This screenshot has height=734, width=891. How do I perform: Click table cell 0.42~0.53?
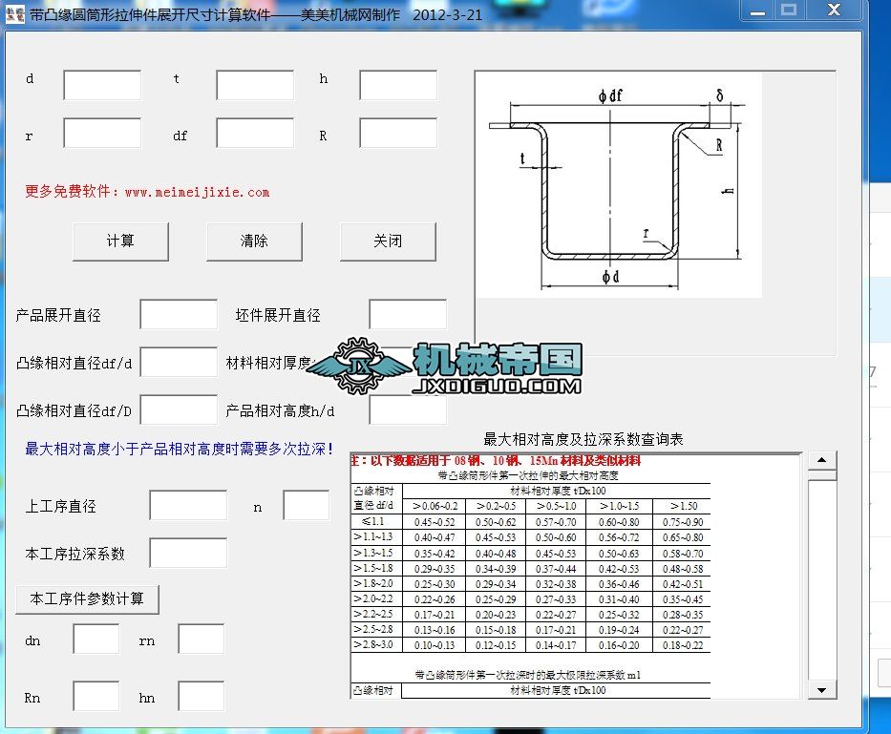[x=619, y=569]
